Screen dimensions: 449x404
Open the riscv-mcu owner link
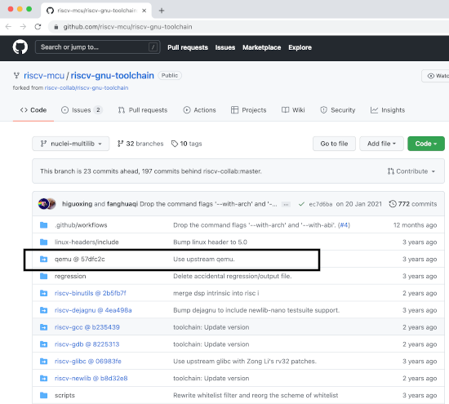(x=44, y=76)
